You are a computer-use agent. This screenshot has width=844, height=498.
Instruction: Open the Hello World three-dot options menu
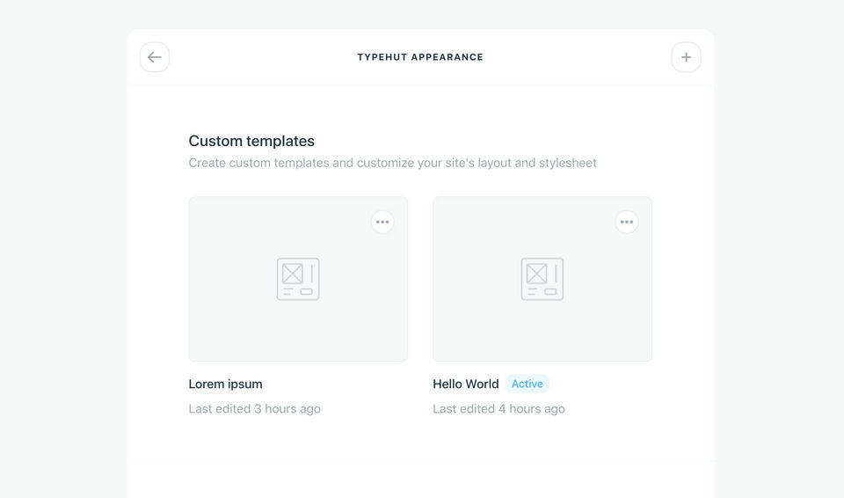[627, 222]
